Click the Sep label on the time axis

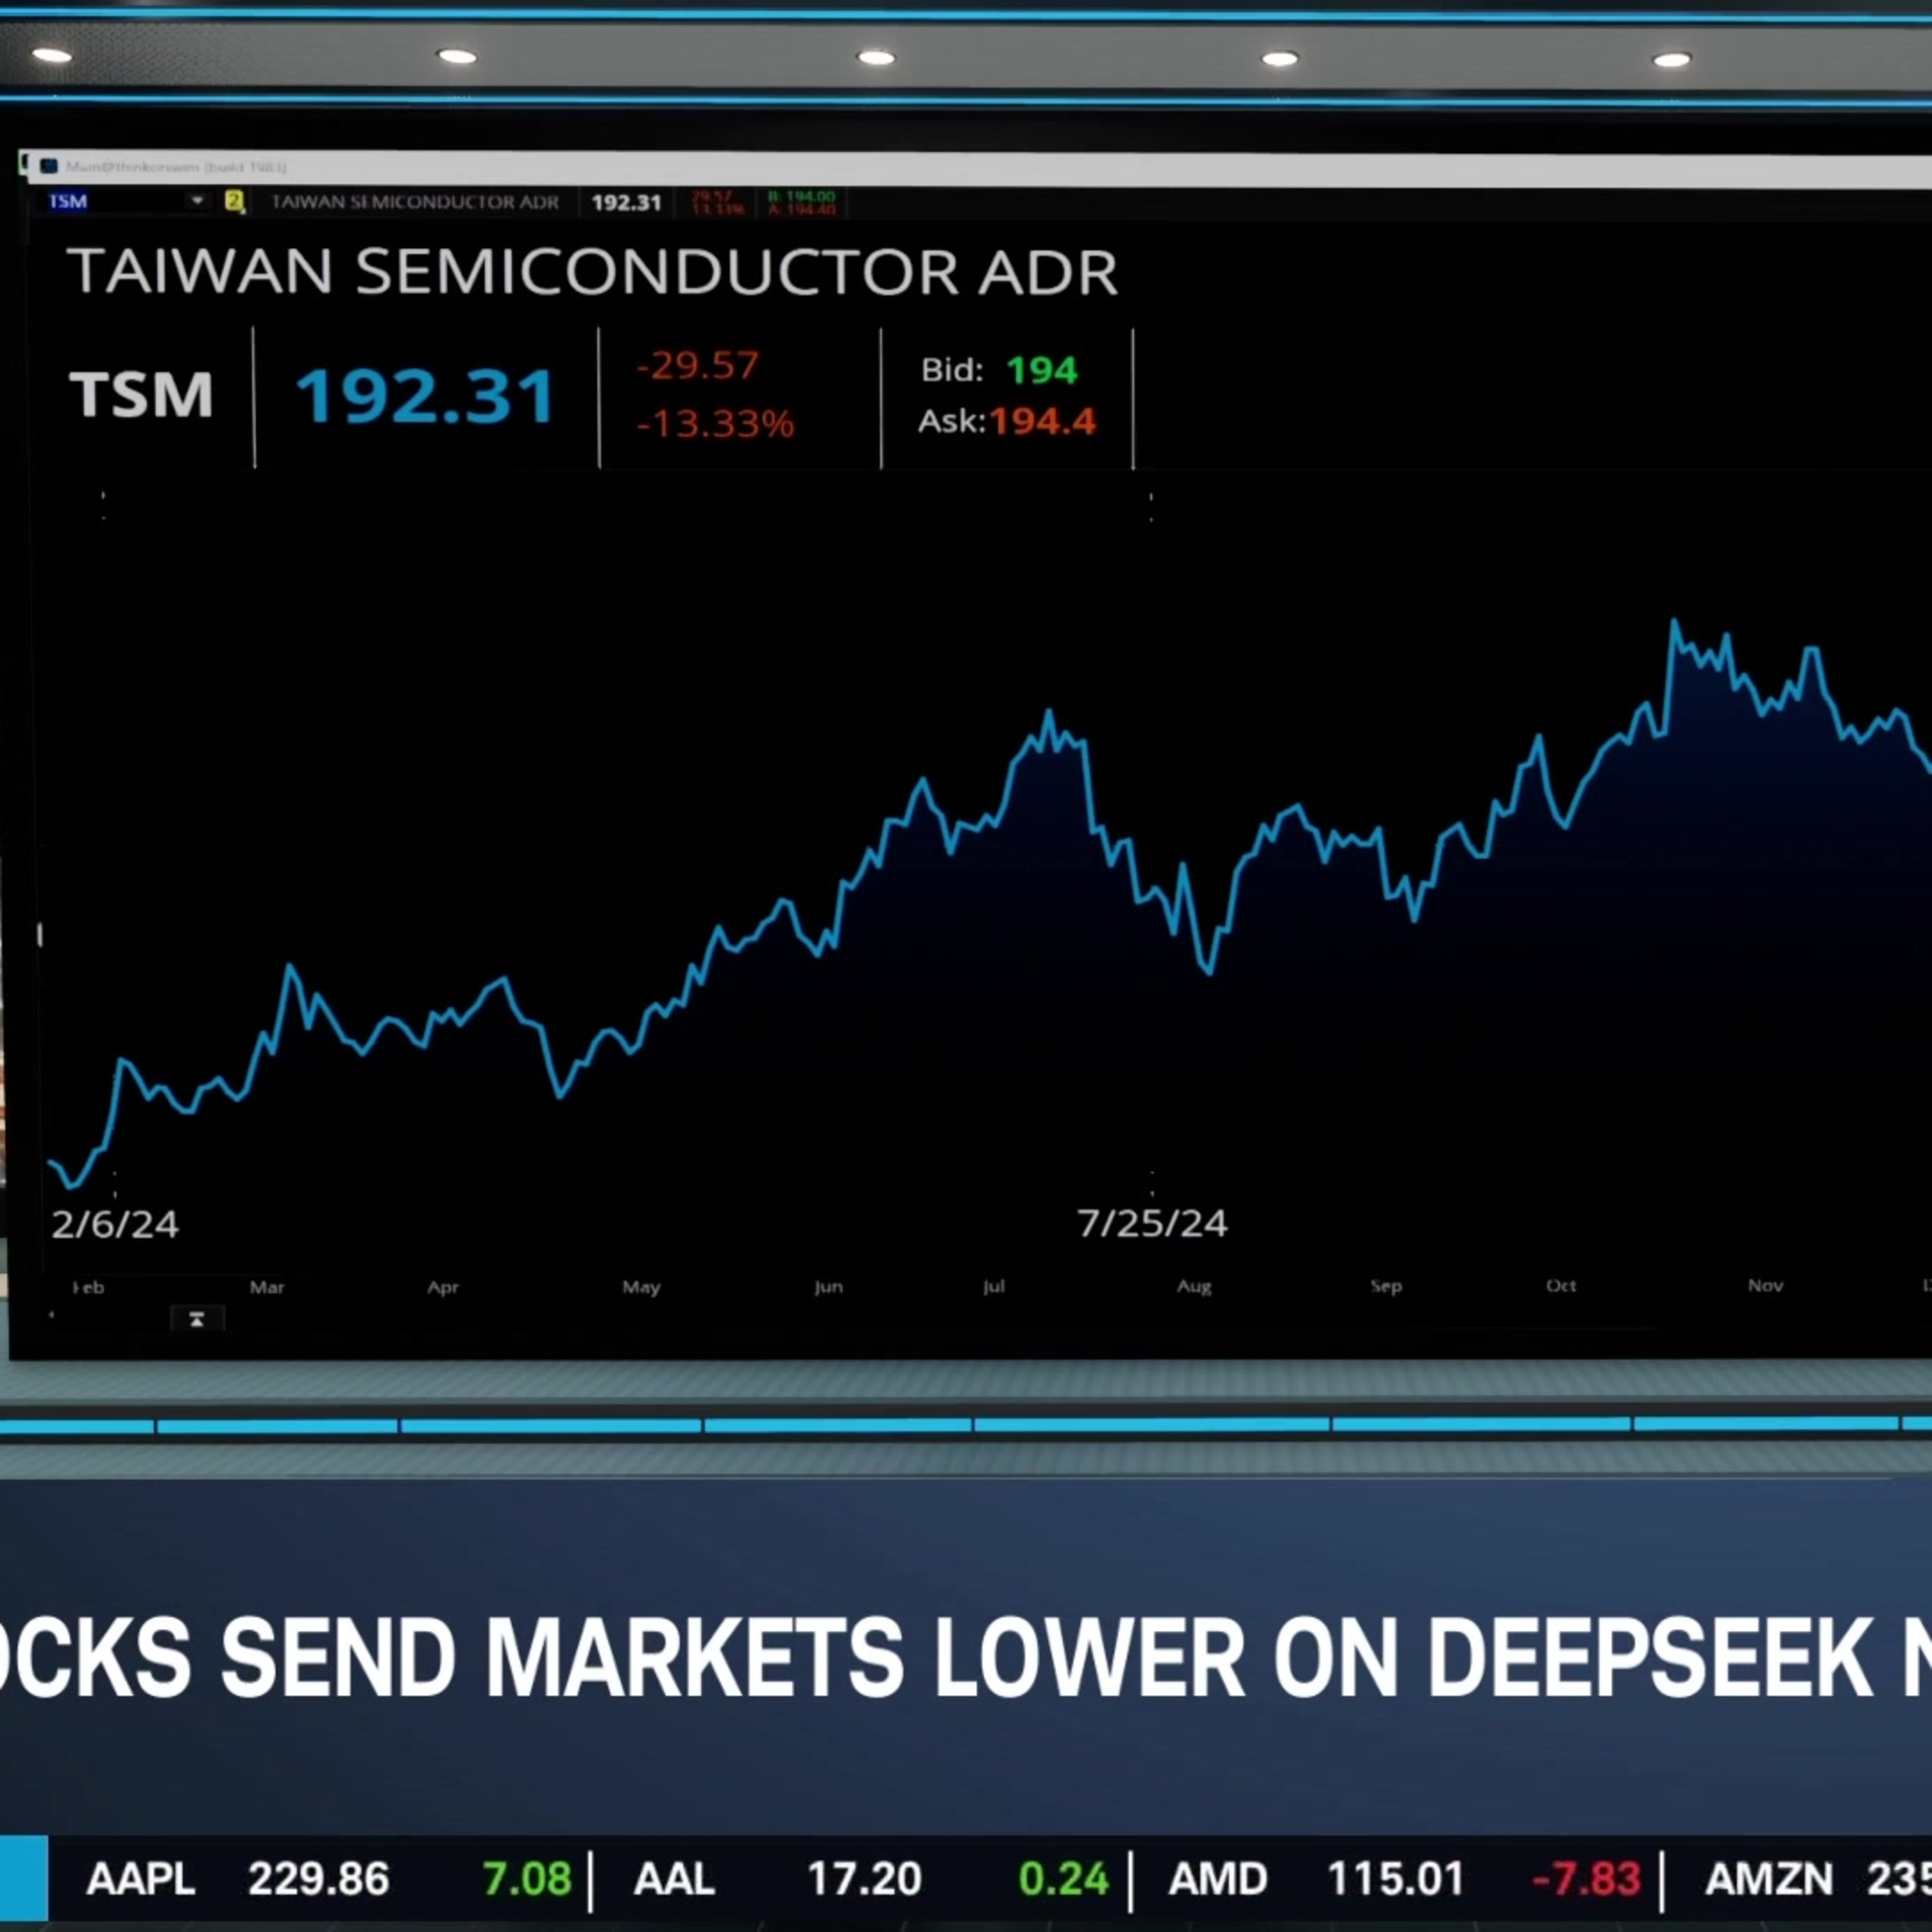[1386, 1286]
